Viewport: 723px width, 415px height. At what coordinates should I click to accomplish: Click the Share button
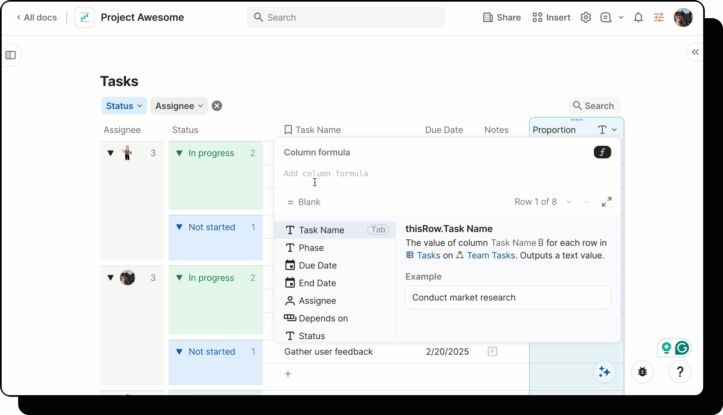[502, 17]
